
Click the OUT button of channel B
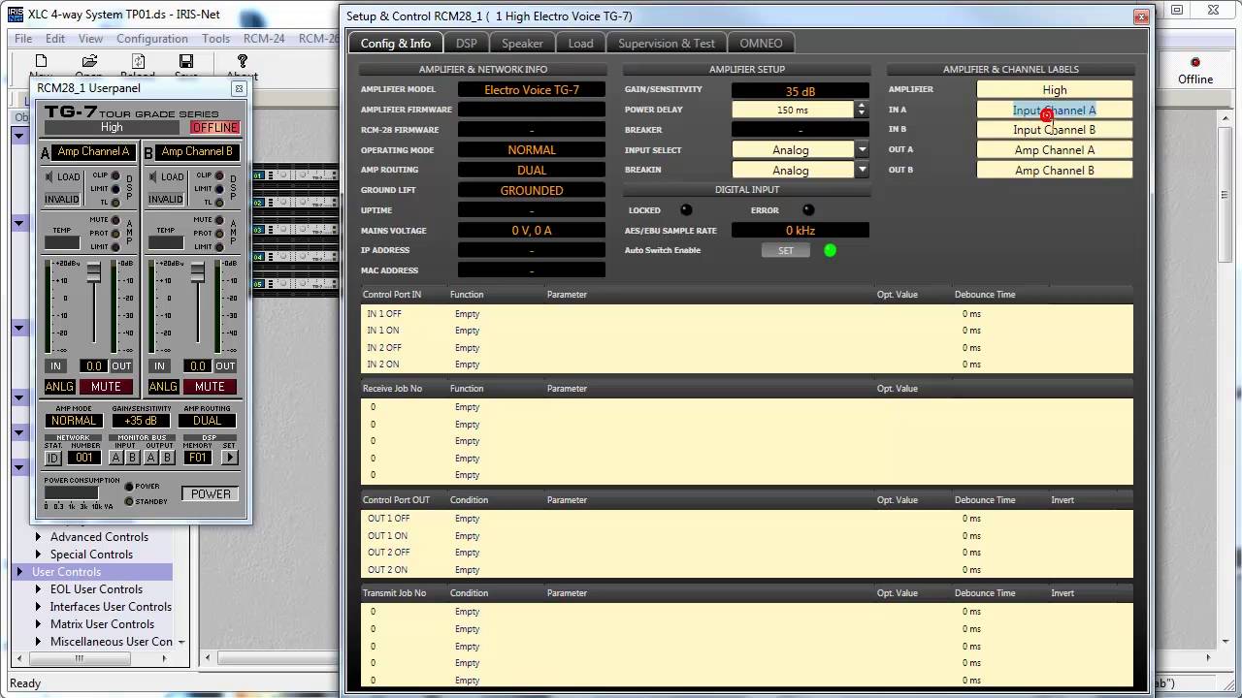pyautogui.click(x=225, y=365)
